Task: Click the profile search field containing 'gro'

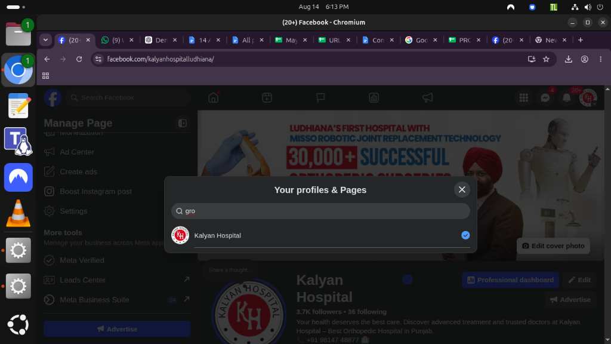Action: [320, 211]
